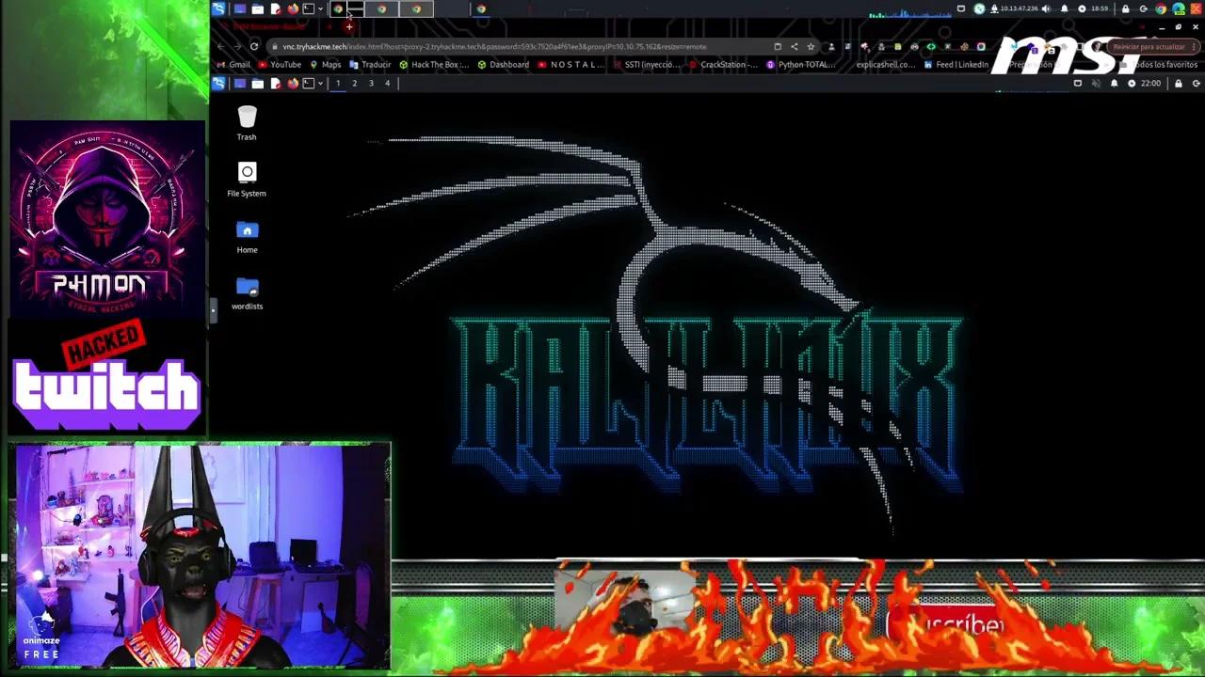The image size is (1205, 677).
Task: Expand the terminal dropdown arrow in top panel
Action: [x=320, y=9]
